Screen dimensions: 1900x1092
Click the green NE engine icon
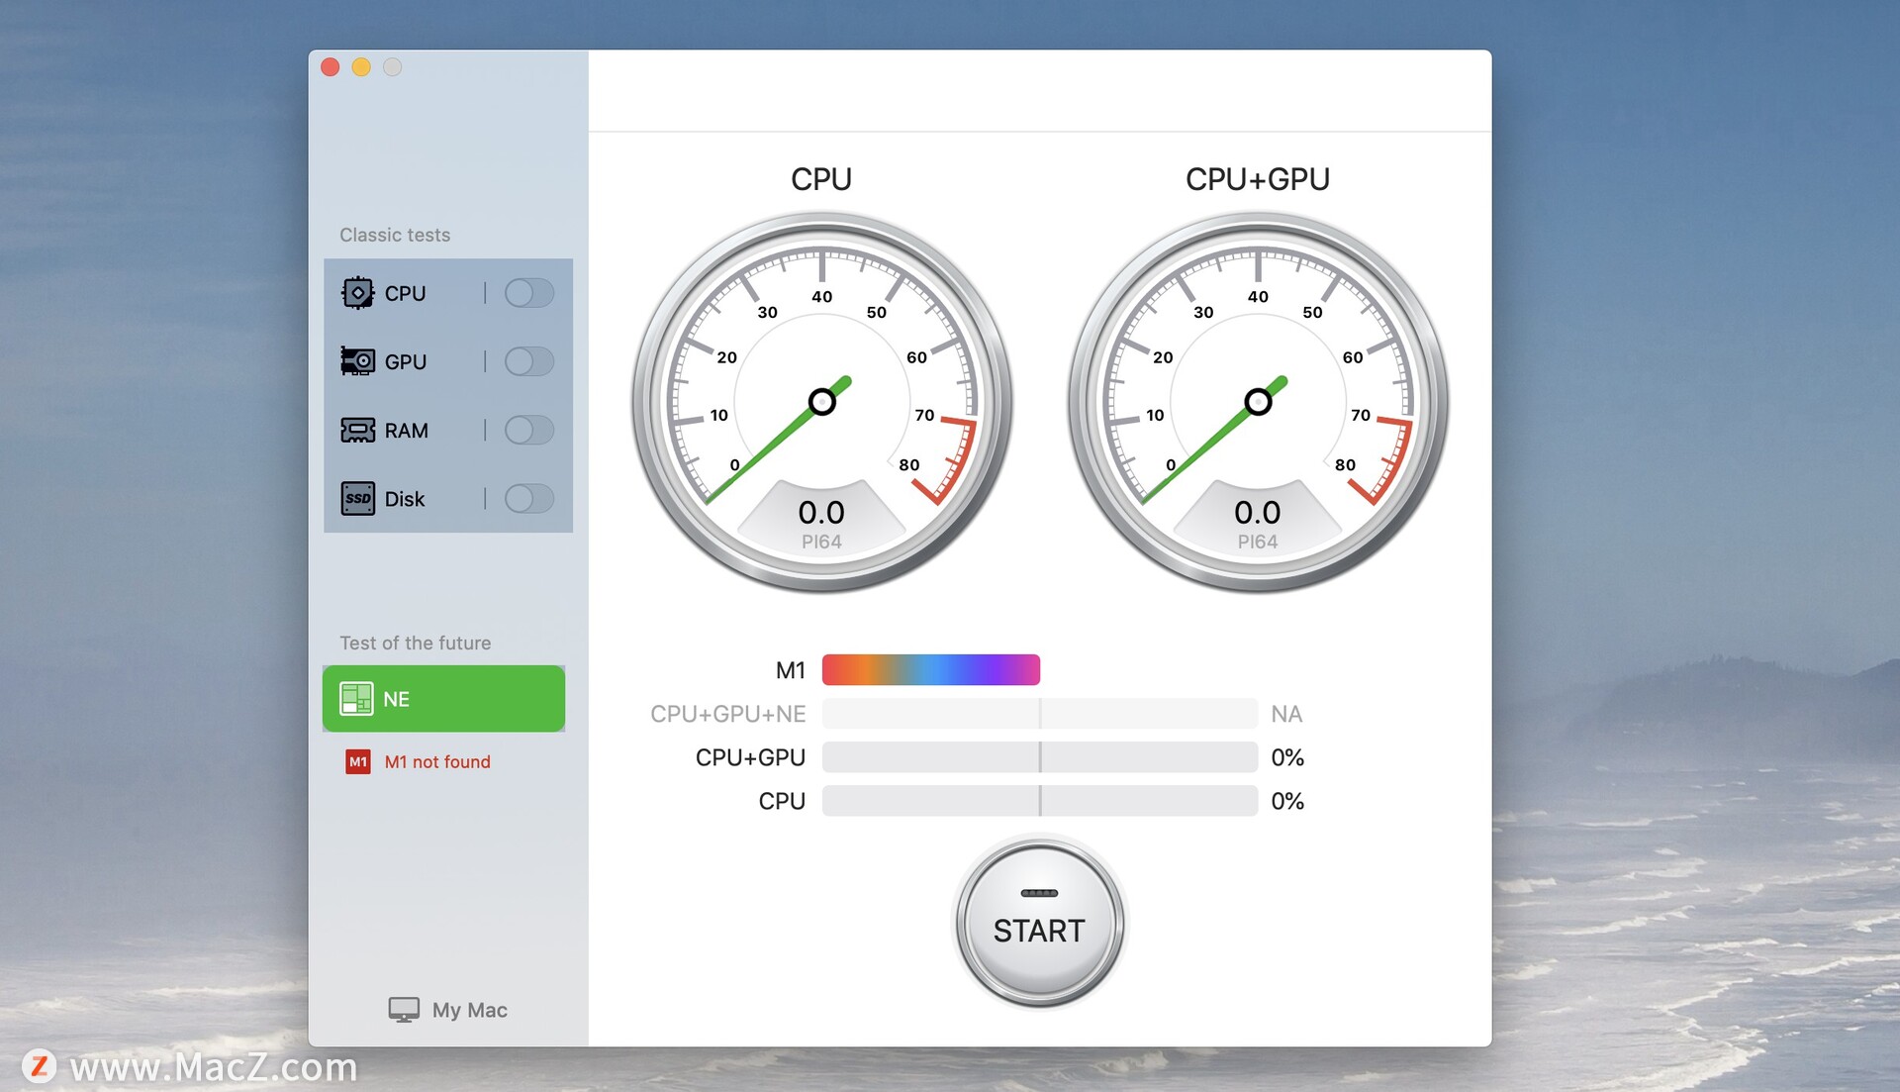pos(356,699)
